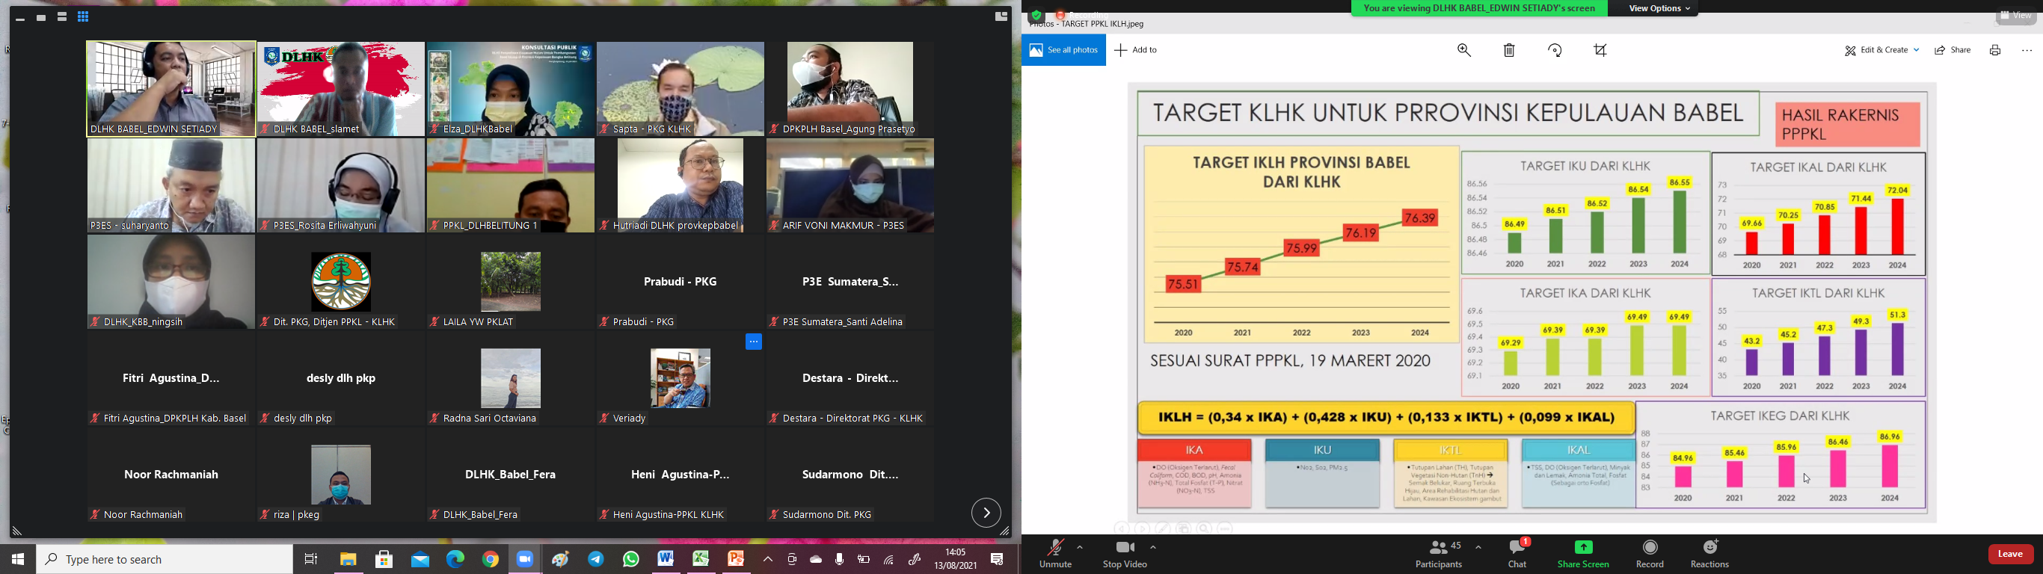Expand the View Options dropdown
2043x574 pixels.
(1659, 9)
